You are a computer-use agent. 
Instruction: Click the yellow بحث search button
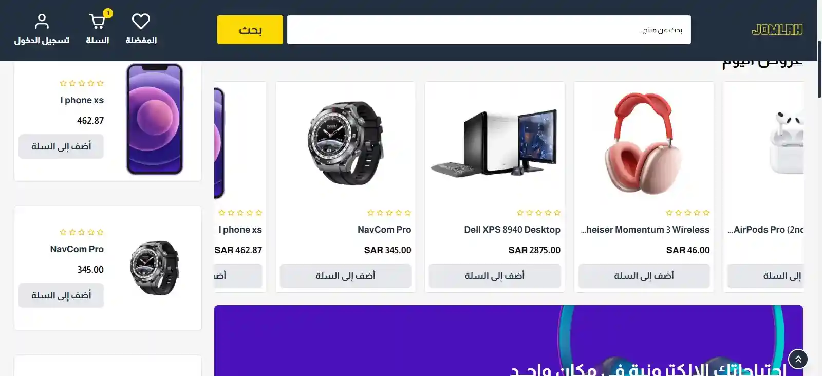click(x=250, y=30)
